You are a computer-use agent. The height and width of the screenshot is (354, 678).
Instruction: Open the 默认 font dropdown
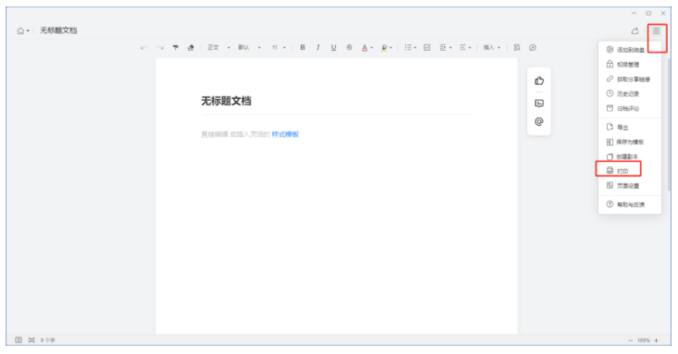click(x=250, y=47)
